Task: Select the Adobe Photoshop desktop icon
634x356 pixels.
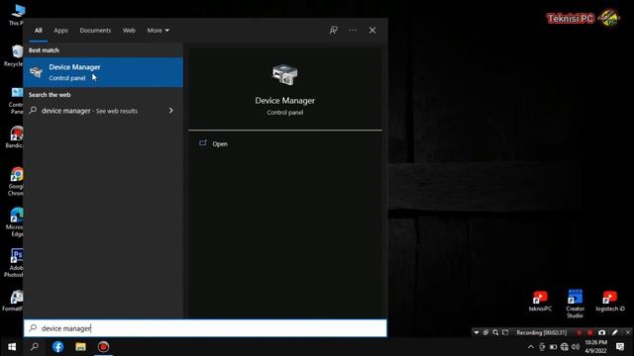Action: tap(14, 263)
